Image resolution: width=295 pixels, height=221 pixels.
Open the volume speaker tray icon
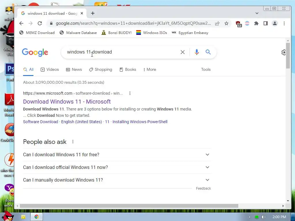(263, 217)
